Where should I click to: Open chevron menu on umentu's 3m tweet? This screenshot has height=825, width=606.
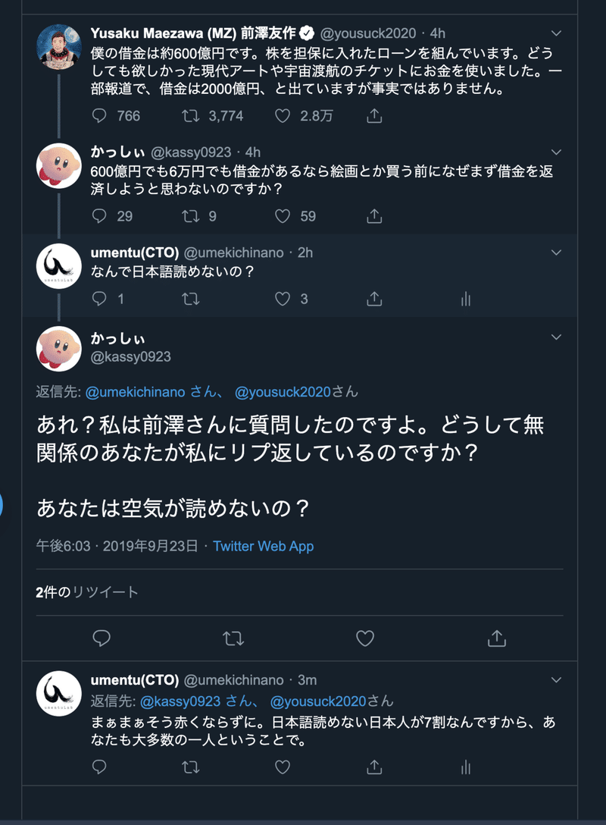(x=556, y=679)
